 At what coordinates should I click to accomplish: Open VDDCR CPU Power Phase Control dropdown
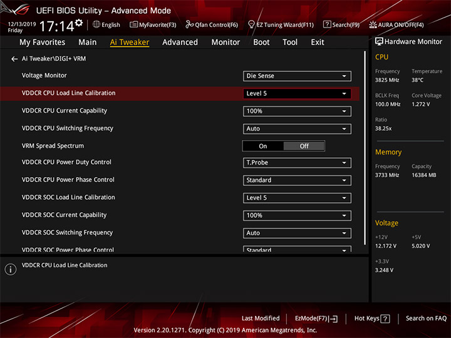pyautogui.click(x=297, y=180)
